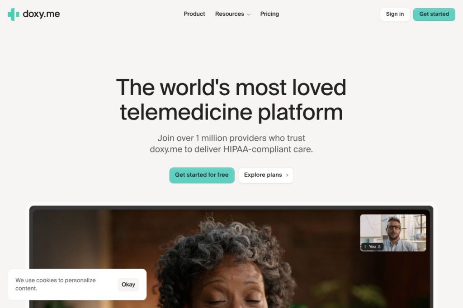
Task: Toggle the microphone icon beside You
Action: pyautogui.click(x=379, y=247)
